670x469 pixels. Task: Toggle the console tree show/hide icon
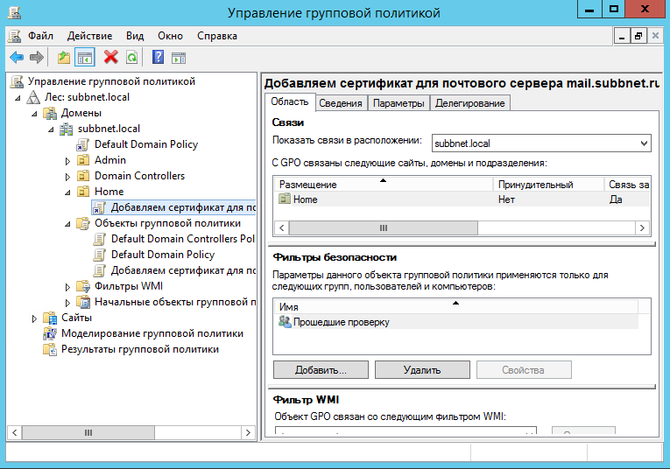pos(85,58)
